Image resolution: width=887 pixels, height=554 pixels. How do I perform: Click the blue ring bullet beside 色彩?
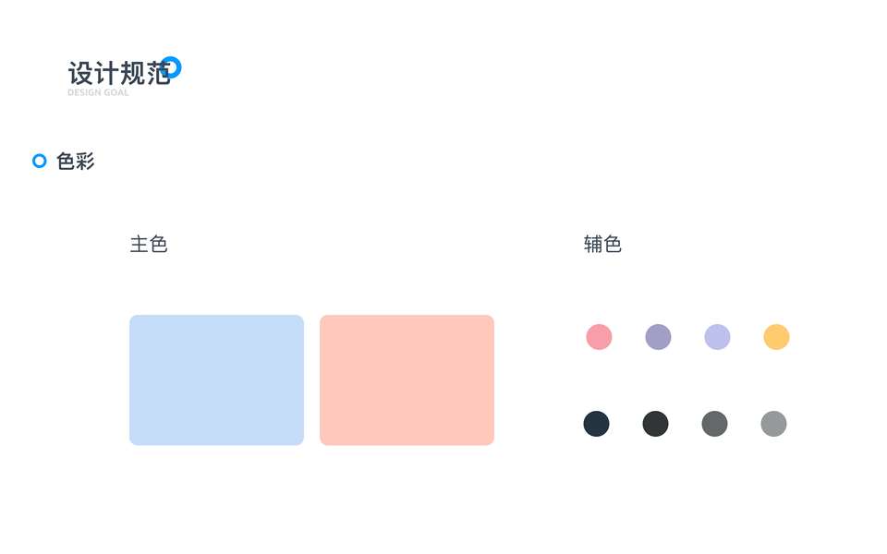(x=40, y=162)
